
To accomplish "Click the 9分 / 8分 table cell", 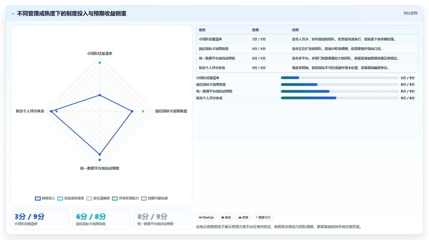I will click(x=259, y=68).
